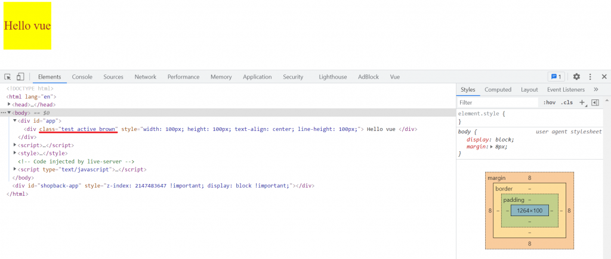The height and width of the screenshot is (259, 611).
Task: Collapse the div id app node
Action: [15, 120]
